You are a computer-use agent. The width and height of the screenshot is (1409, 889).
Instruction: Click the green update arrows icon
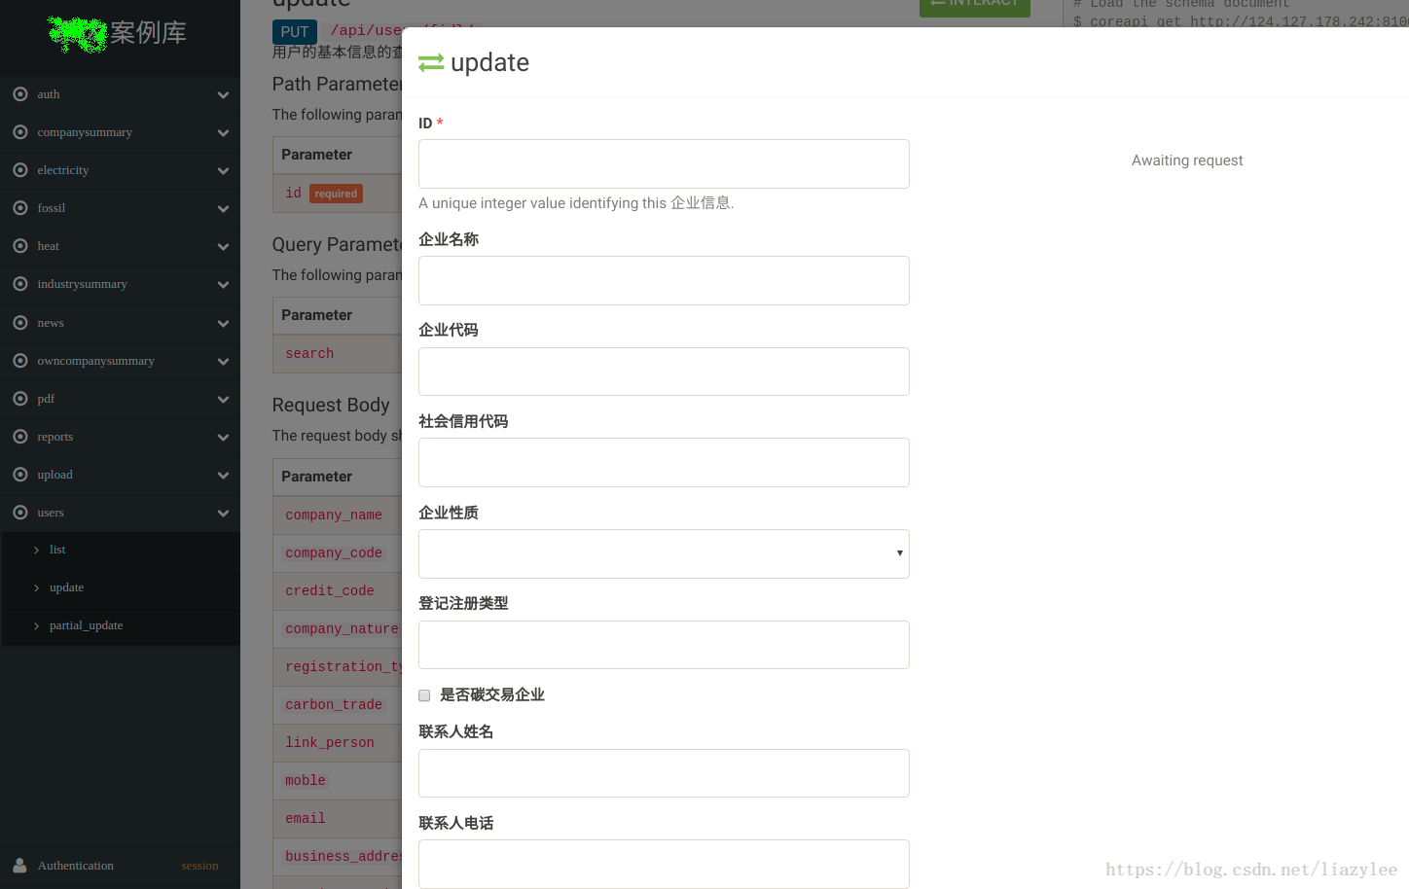(x=431, y=63)
